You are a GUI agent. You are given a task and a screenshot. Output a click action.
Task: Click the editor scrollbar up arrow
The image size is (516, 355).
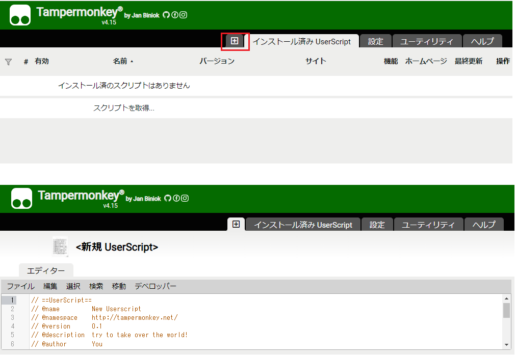point(506,298)
